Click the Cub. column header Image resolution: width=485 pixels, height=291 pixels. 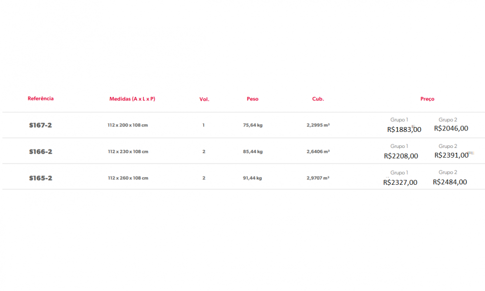click(318, 99)
